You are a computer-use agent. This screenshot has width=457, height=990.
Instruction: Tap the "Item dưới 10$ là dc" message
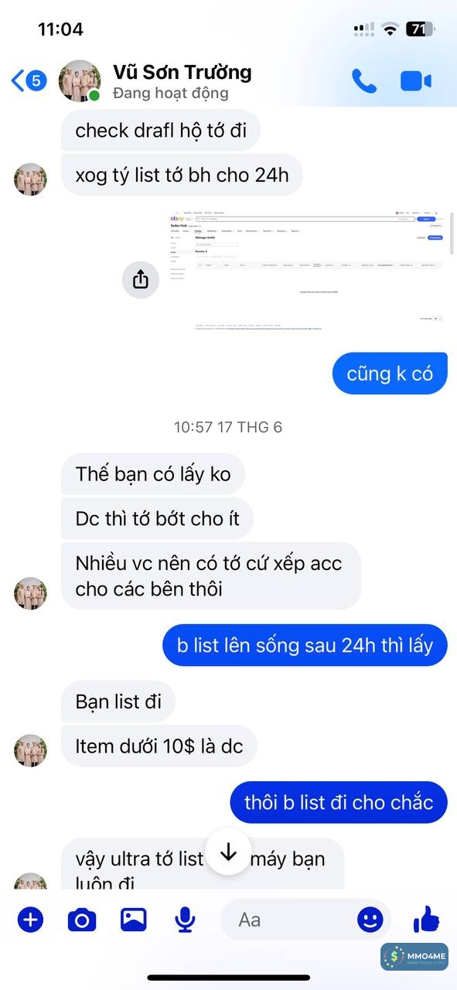(159, 746)
